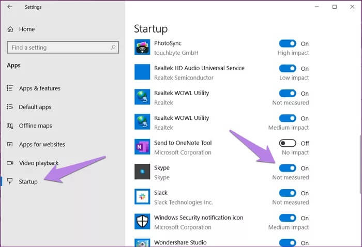Click the Send to OneNote Tool icon
The width and height of the screenshot is (362, 247).
(142, 147)
